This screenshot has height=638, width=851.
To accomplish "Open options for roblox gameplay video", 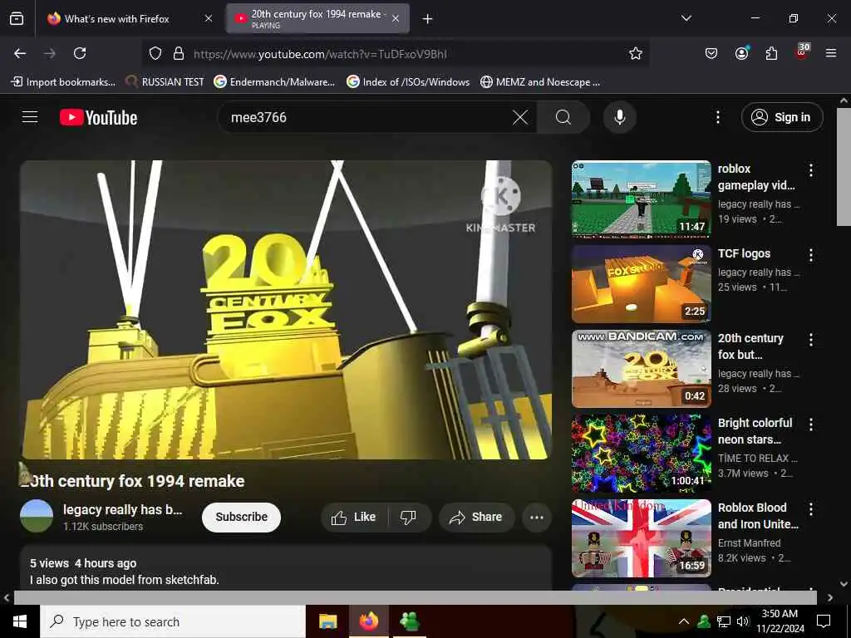I will pos(811,170).
